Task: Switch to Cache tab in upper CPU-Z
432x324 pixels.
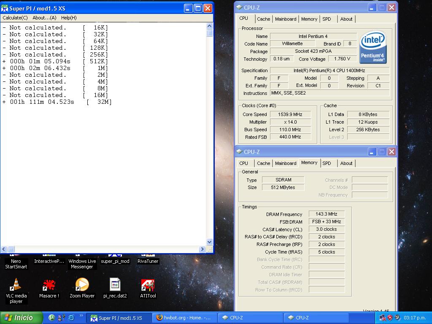Action: (x=263, y=19)
